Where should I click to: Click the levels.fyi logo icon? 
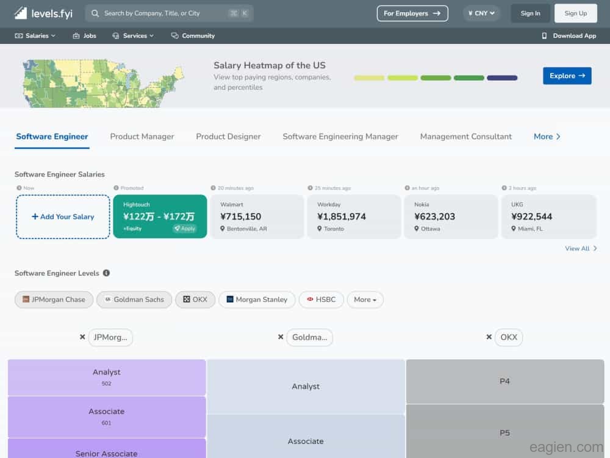[21, 13]
